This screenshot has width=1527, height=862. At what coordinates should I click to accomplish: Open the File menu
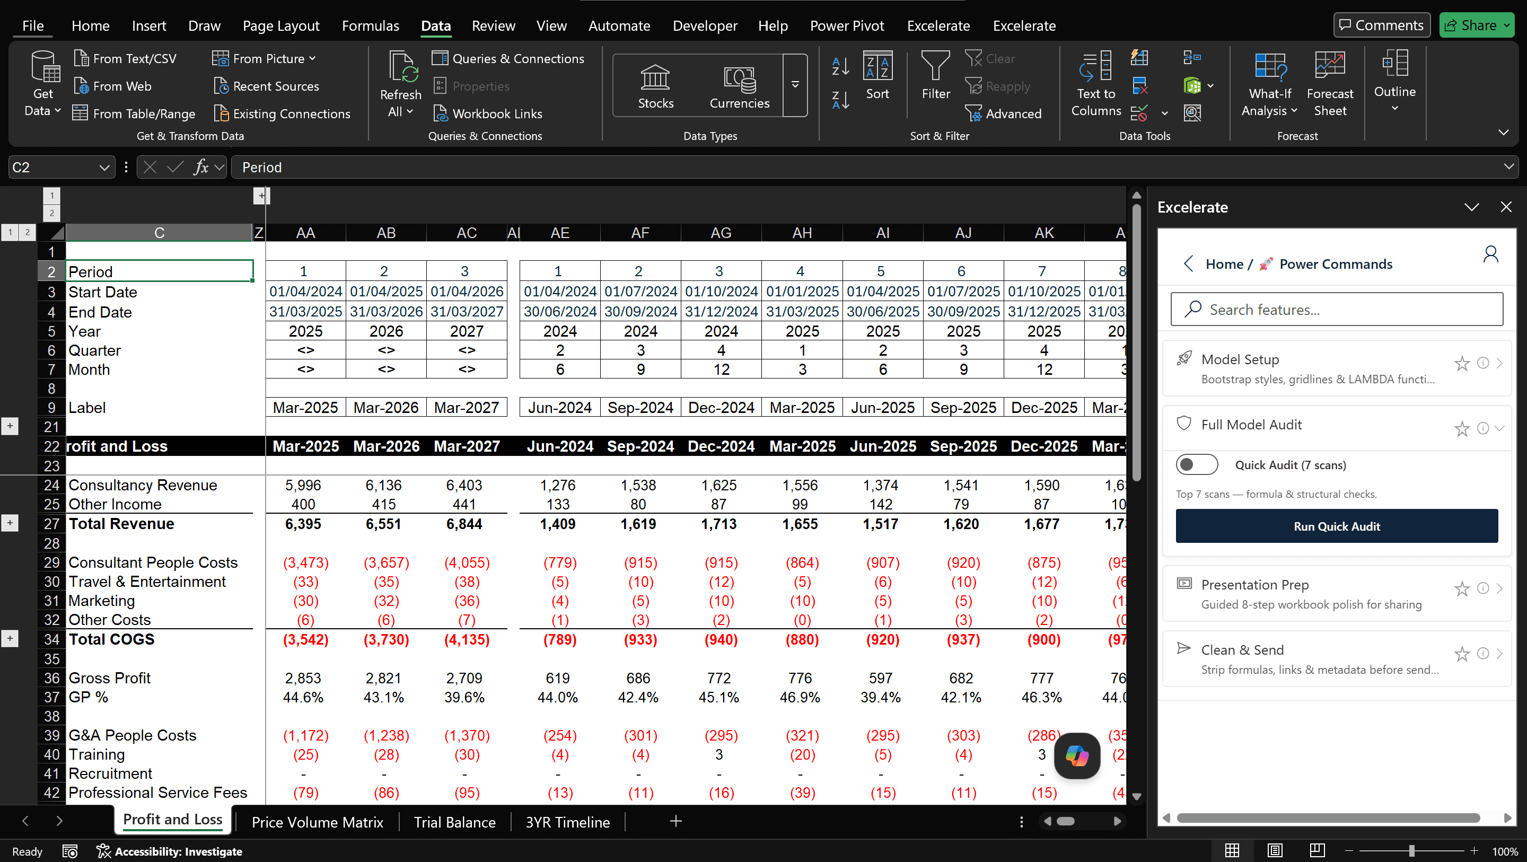(x=32, y=25)
